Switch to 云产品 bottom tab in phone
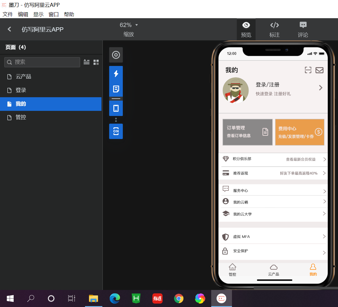 coord(273,270)
